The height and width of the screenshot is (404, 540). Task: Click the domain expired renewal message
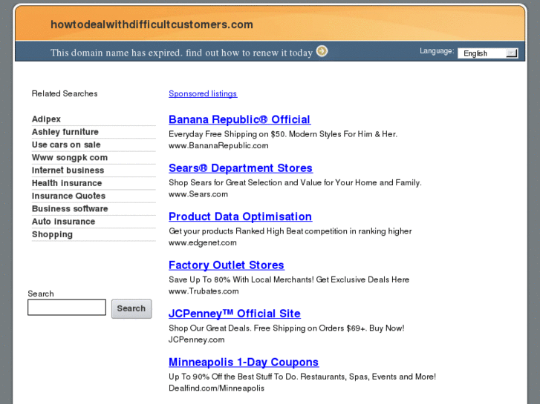(x=181, y=53)
